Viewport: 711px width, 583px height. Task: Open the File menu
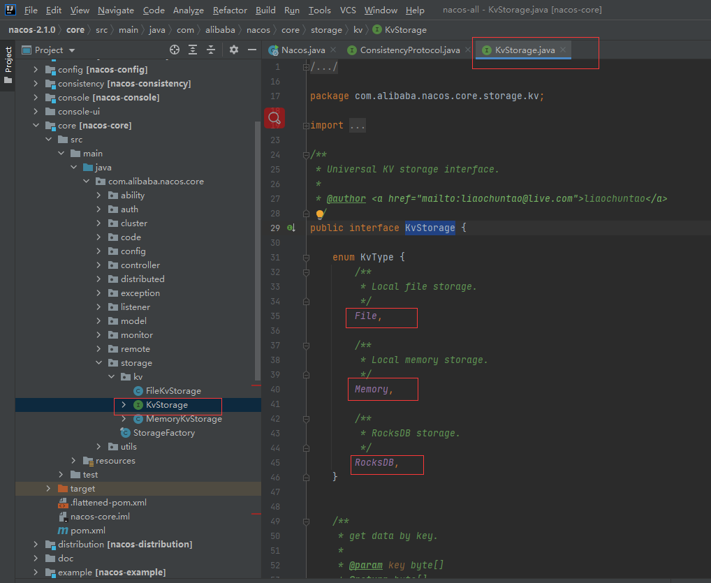click(x=31, y=10)
